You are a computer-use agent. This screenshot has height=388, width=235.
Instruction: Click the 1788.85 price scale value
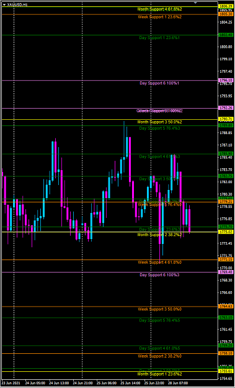pos(225,133)
